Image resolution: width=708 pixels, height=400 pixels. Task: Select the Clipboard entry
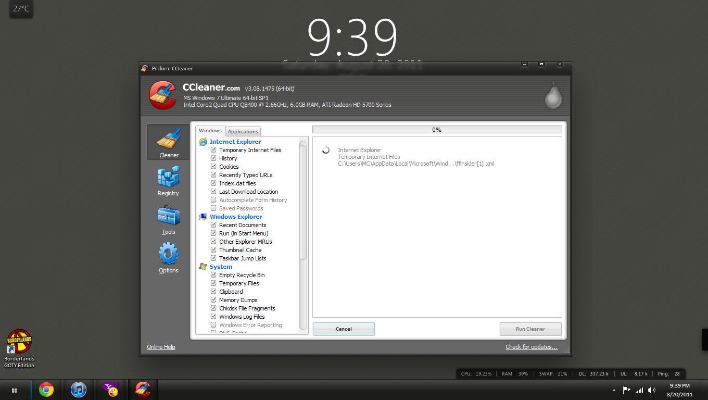[x=231, y=292]
